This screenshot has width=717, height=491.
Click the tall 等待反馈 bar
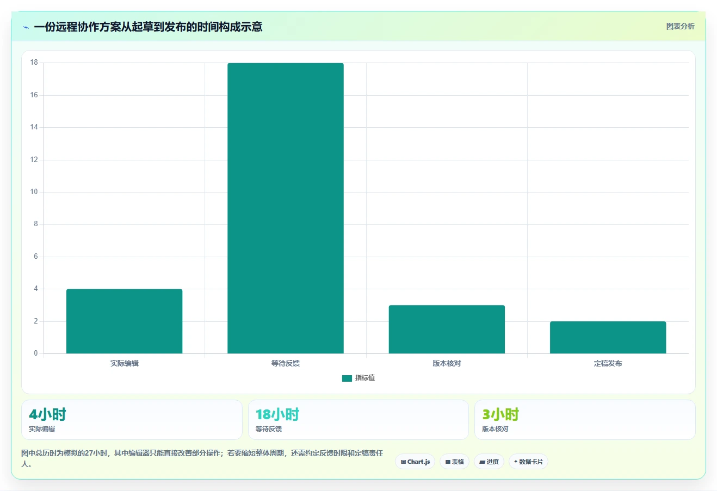pyautogui.click(x=286, y=208)
